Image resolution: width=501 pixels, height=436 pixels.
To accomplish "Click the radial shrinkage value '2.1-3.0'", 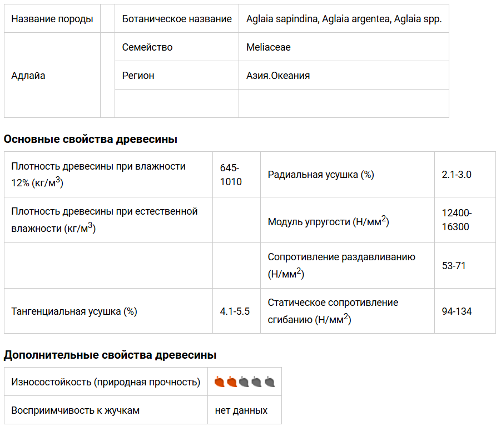I will click(x=457, y=175).
